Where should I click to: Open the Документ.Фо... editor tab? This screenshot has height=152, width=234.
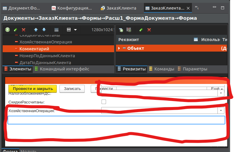[22, 8]
